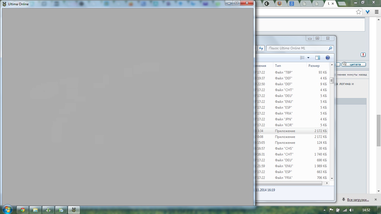Open the Все загрузки downloads link
Image resolution: width=381 pixels, height=214 pixels.
tap(358, 200)
